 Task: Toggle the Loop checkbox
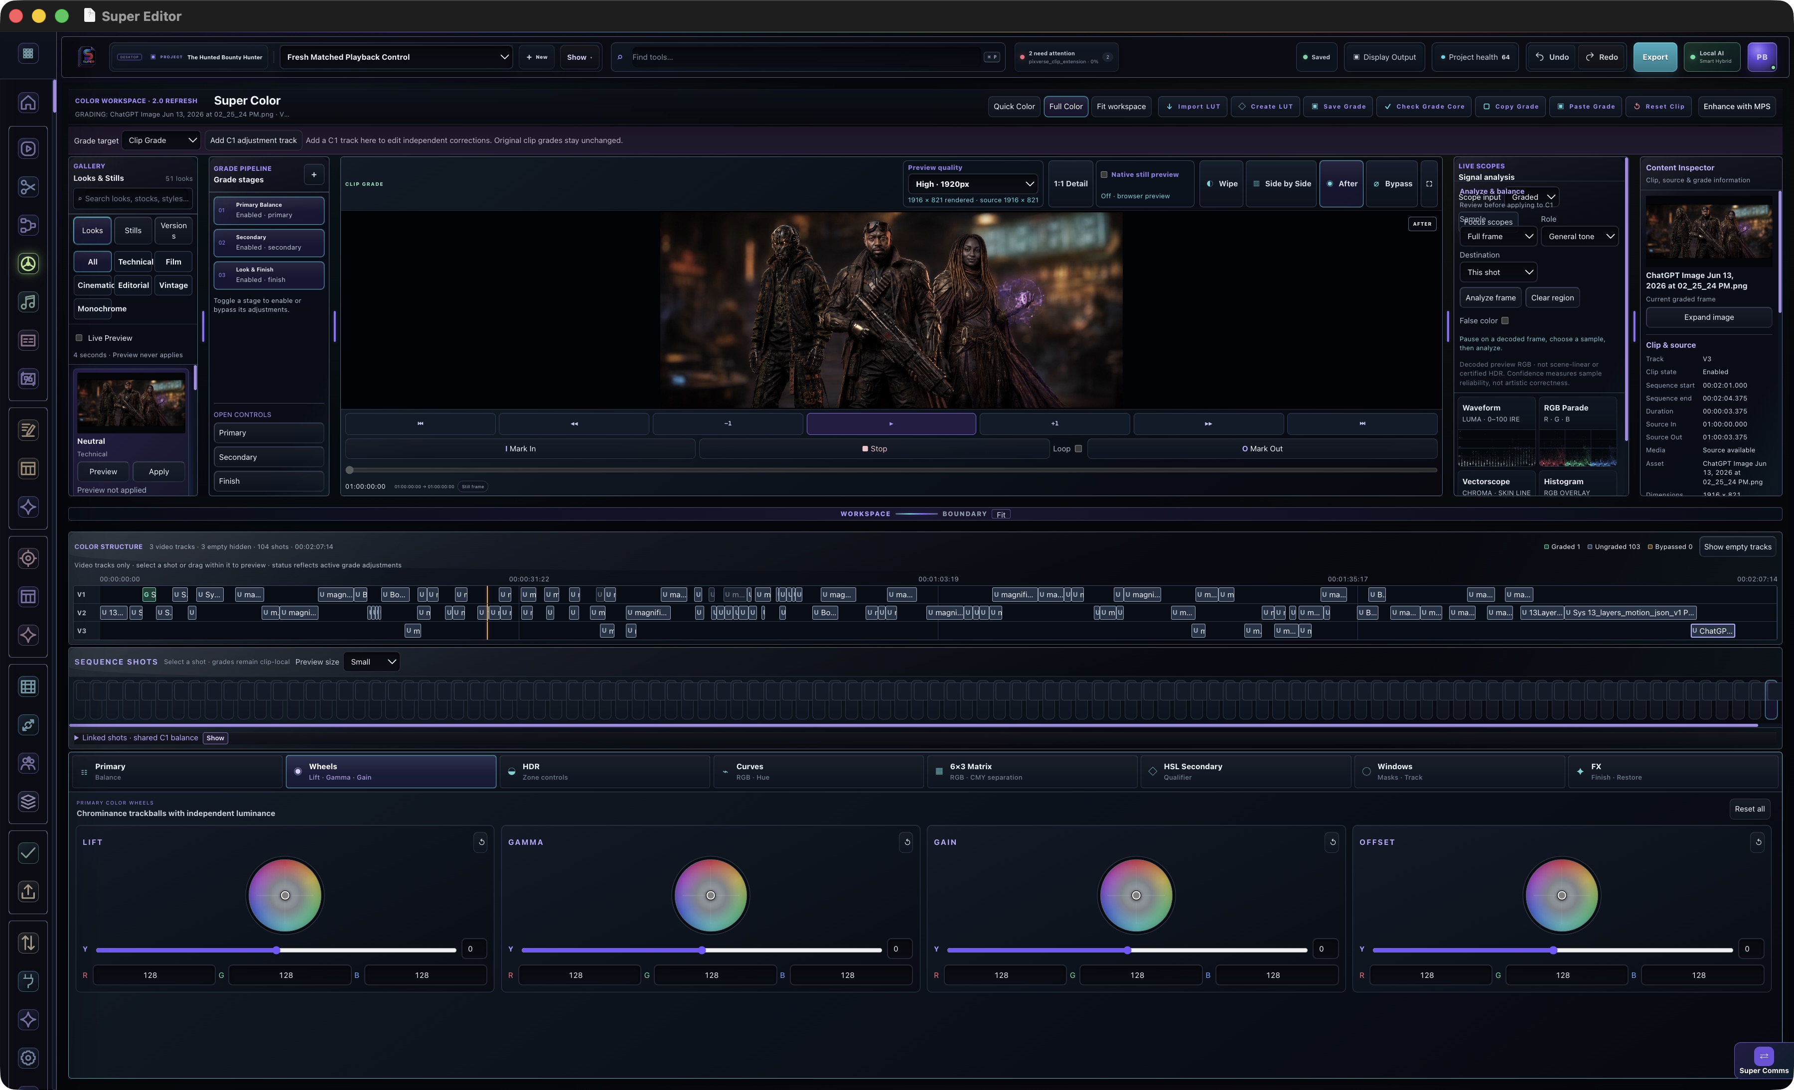click(x=1078, y=449)
